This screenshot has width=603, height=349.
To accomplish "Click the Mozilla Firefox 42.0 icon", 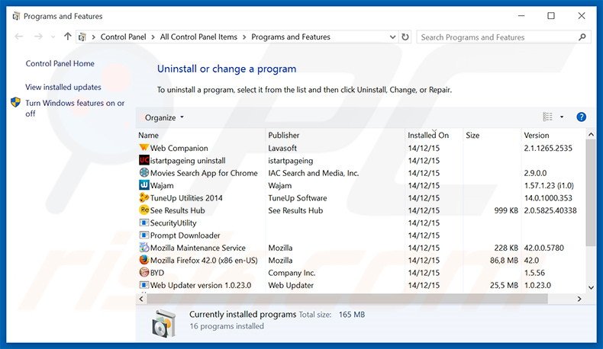I will tap(143, 260).
